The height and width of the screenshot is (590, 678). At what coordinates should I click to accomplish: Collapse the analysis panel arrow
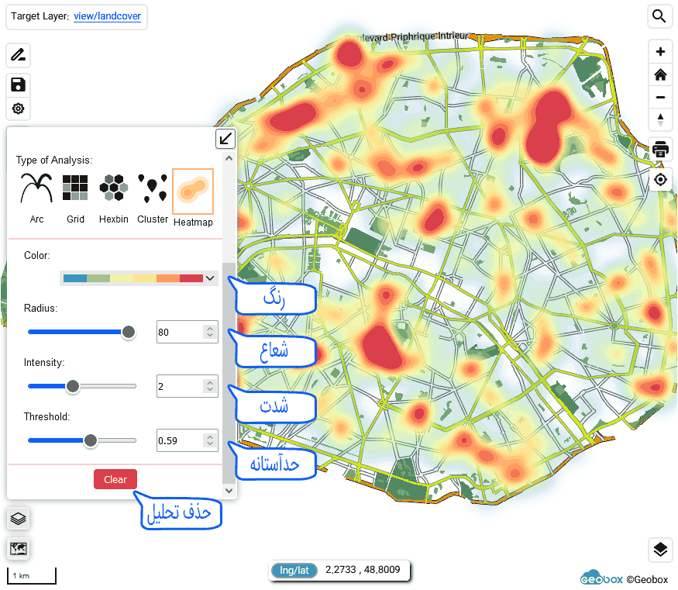click(225, 139)
